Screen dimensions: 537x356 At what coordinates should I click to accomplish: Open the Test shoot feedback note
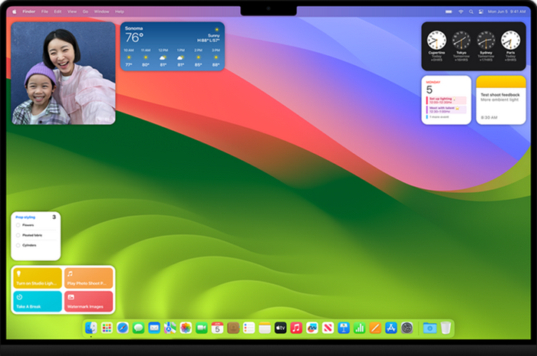(x=501, y=100)
